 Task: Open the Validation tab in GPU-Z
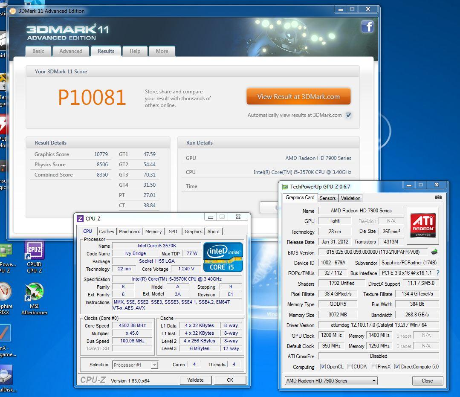point(350,198)
